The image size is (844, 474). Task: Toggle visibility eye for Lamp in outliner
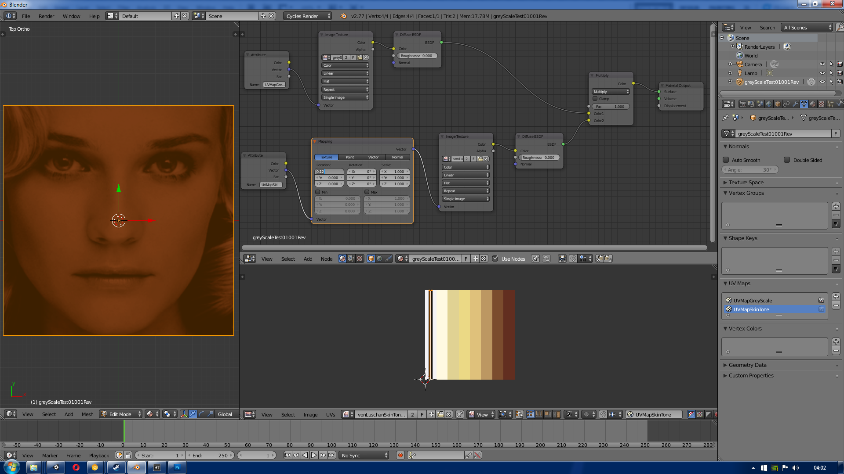822,73
